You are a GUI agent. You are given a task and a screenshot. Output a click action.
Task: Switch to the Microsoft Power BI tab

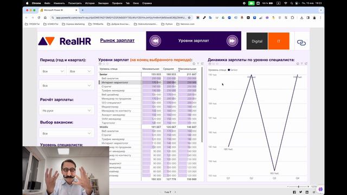coord(59,10)
